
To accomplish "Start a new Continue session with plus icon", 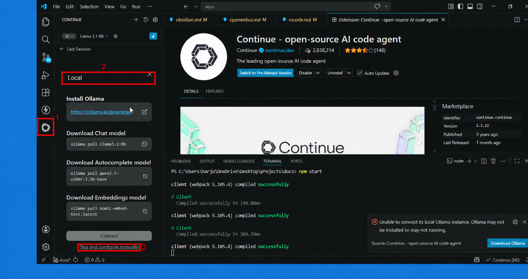I will click(x=136, y=20).
